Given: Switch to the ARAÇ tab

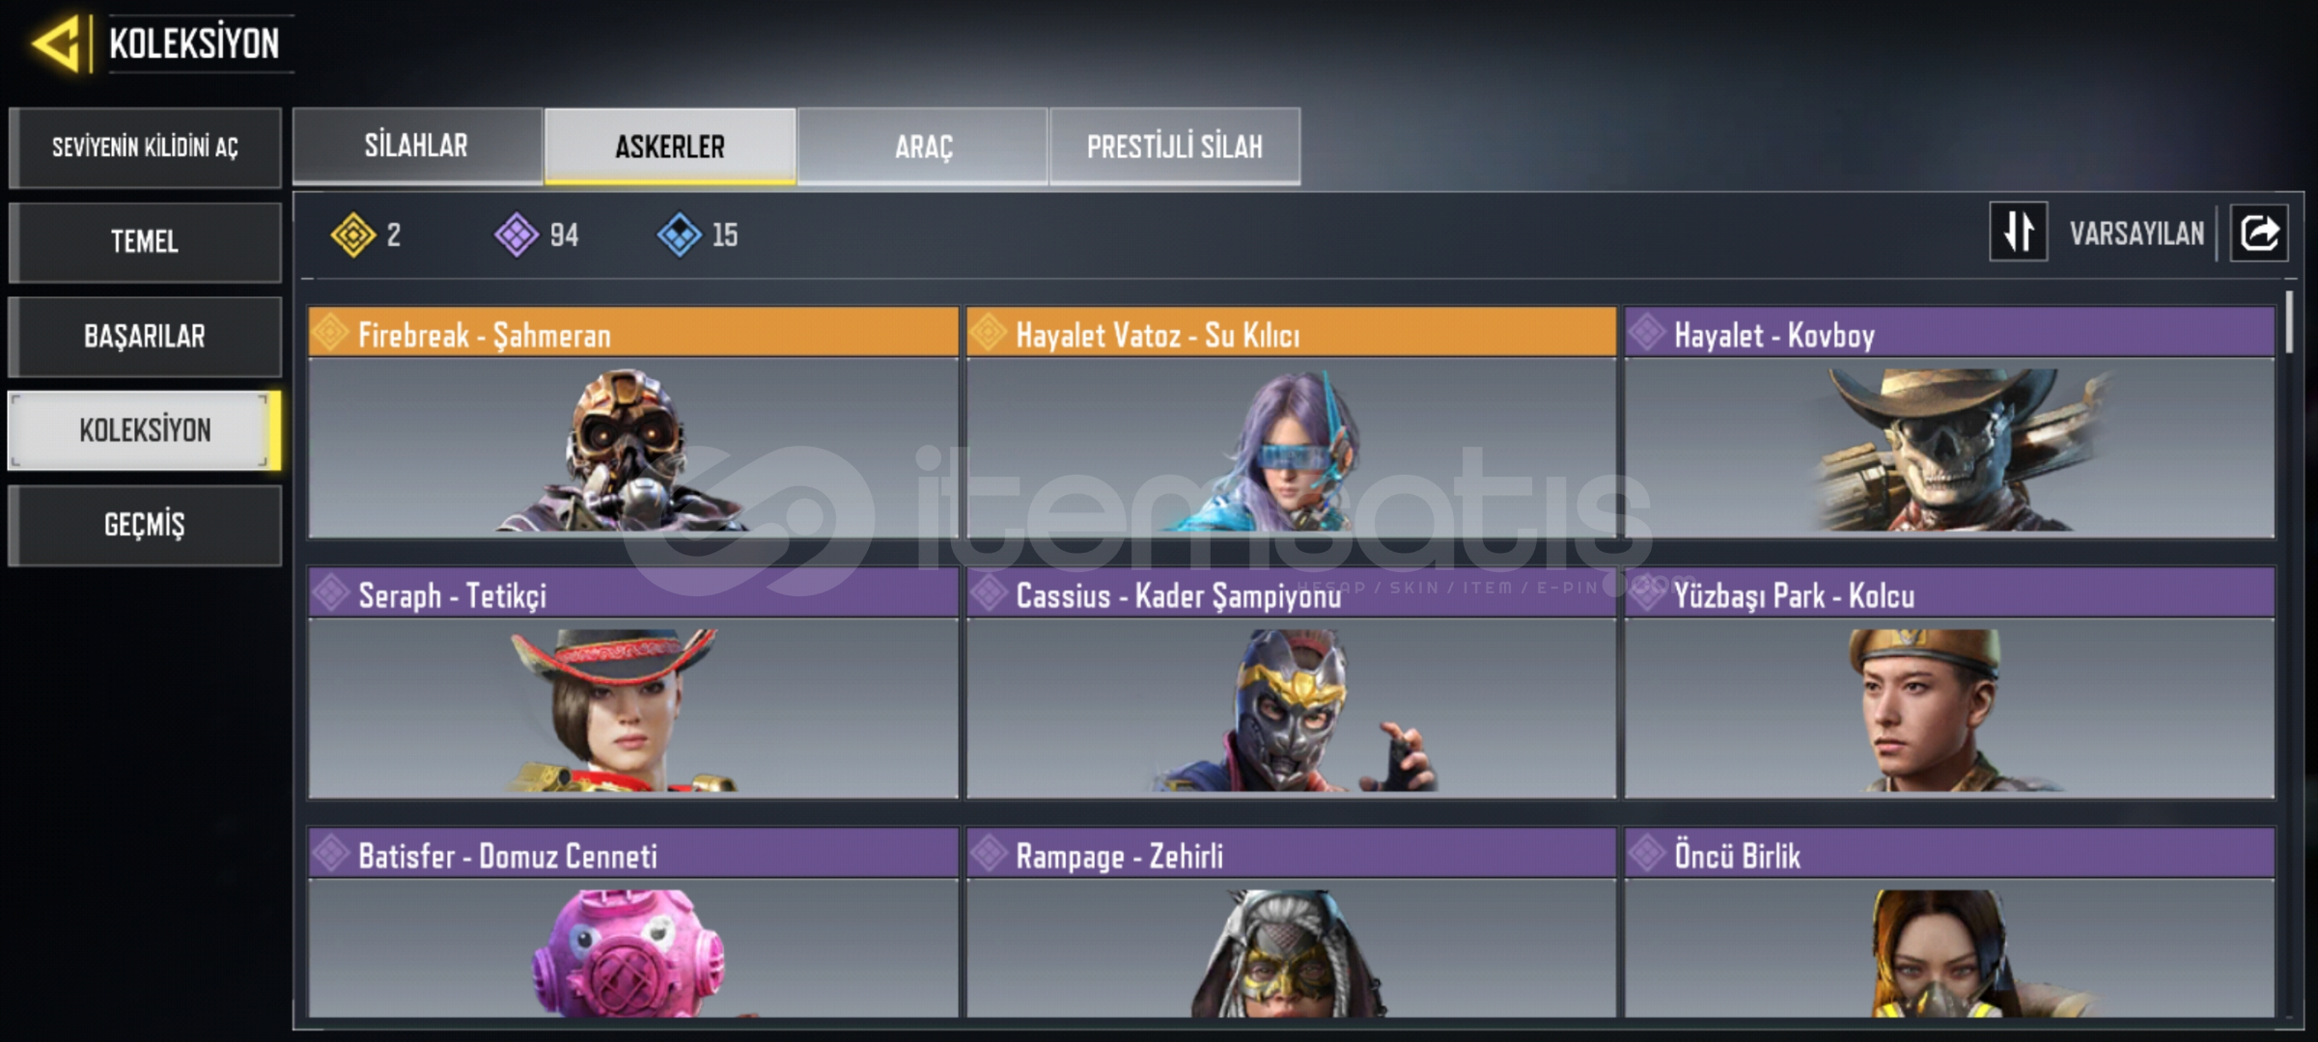Looking at the screenshot, I should click(923, 146).
